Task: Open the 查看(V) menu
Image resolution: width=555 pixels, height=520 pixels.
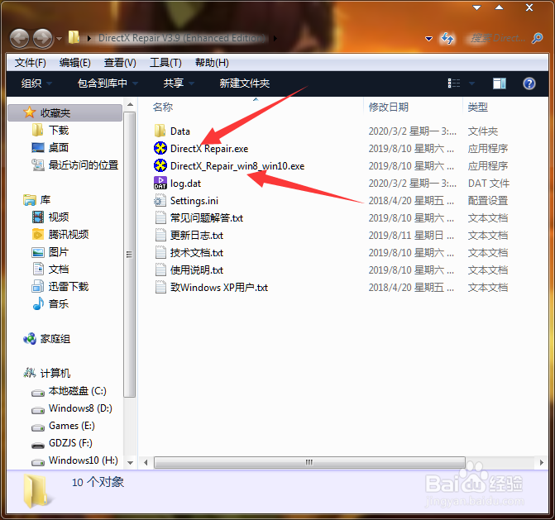Action: click(x=120, y=63)
